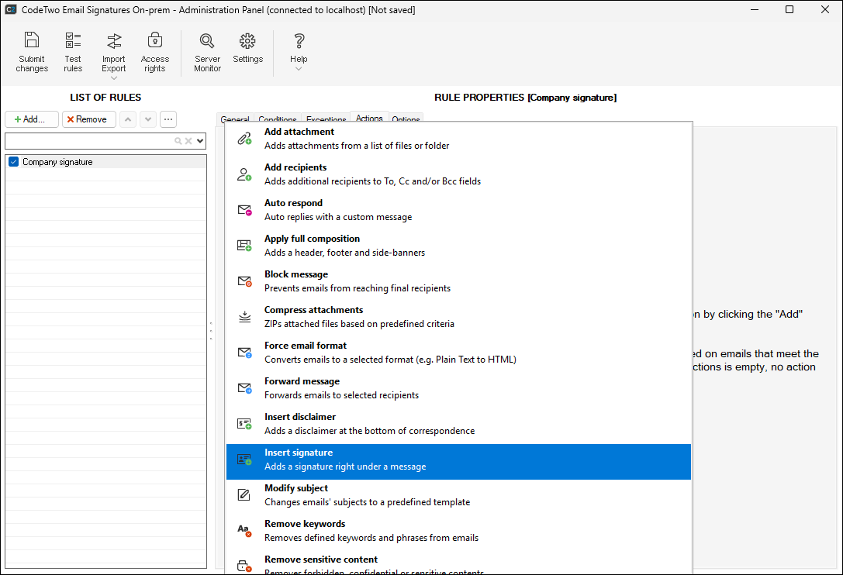Image resolution: width=843 pixels, height=575 pixels.
Task: Click the Block message envelope icon
Action: point(244,281)
